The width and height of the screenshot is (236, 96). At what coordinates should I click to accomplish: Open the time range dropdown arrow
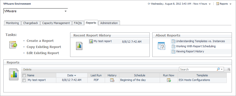[210, 4]
